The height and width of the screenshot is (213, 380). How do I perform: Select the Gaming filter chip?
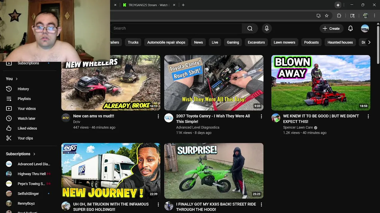(x=233, y=42)
